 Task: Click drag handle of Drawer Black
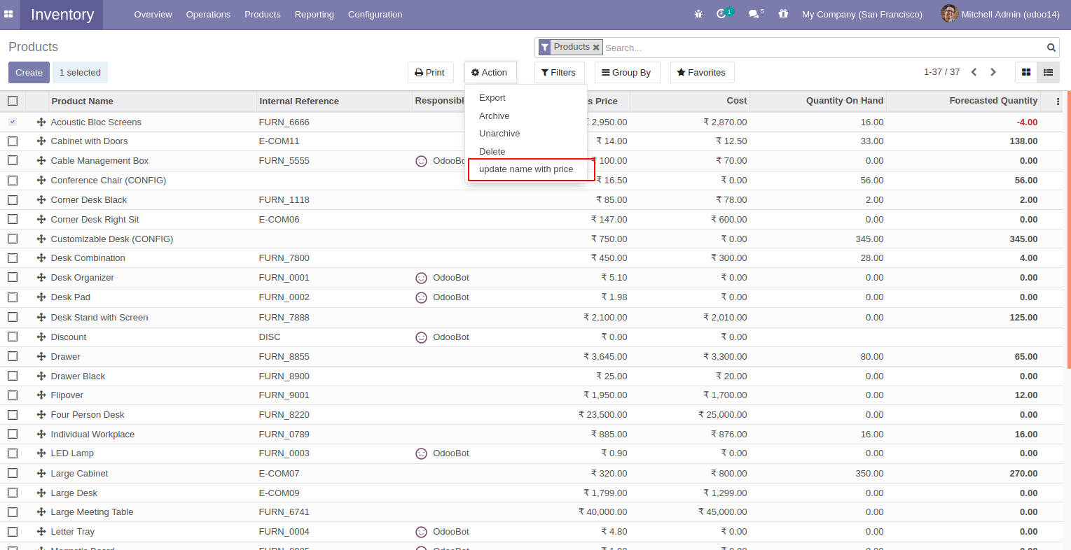[41, 376]
